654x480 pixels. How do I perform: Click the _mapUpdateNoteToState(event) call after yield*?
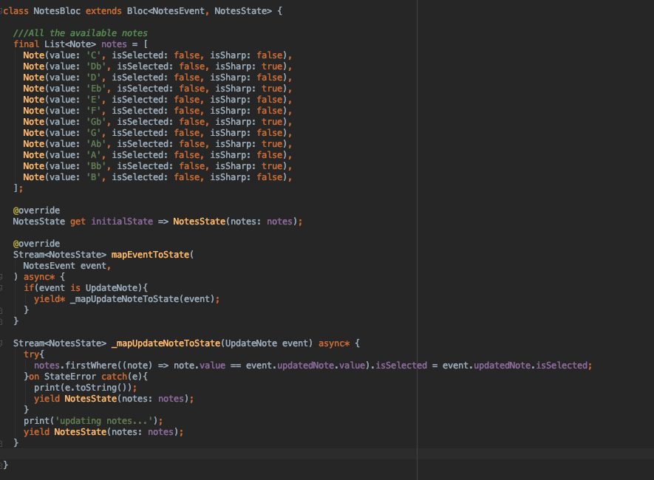[x=142, y=299]
